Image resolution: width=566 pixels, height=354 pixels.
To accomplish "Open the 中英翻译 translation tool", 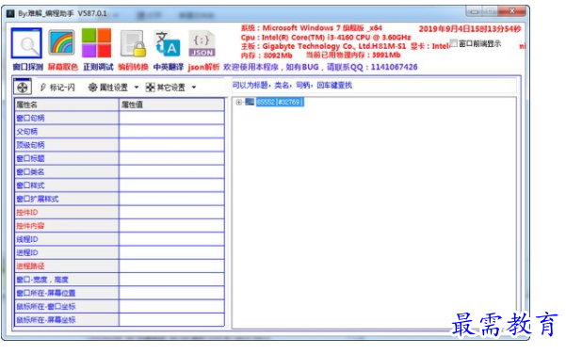I will (167, 43).
